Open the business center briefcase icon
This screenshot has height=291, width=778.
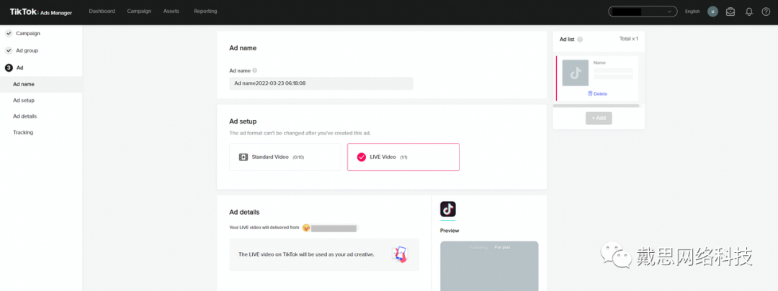pyautogui.click(x=730, y=11)
